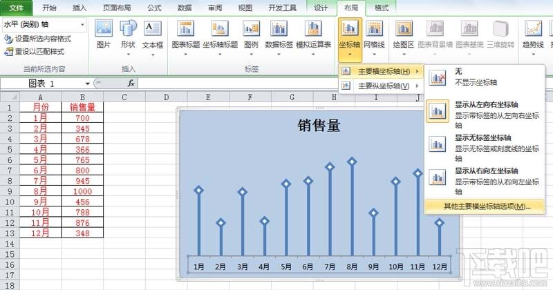Open the 趋势线 (Trendline) options
Viewport: 553px width, 290px height.
(x=533, y=37)
